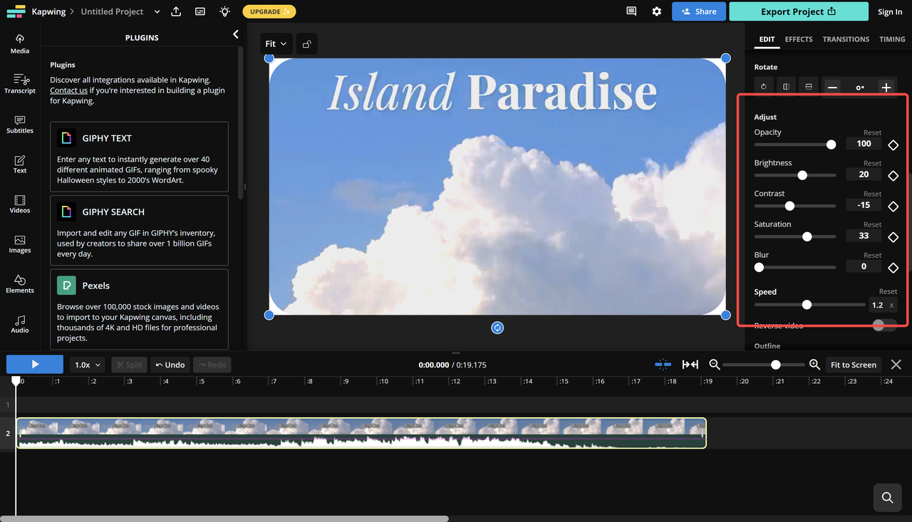Click the Export Project button
The height and width of the screenshot is (522, 912).
[799, 11]
